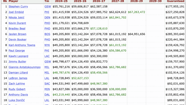Open the NYK team page

click(x=47, y=45)
